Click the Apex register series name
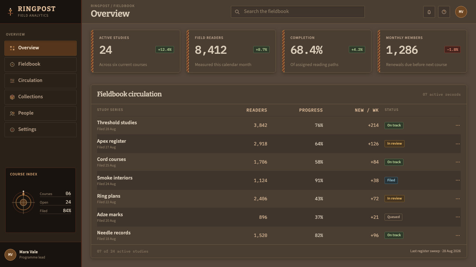Image resolution: width=476 pixels, height=267 pixels. pyautogui.click(x=112, y=141)
